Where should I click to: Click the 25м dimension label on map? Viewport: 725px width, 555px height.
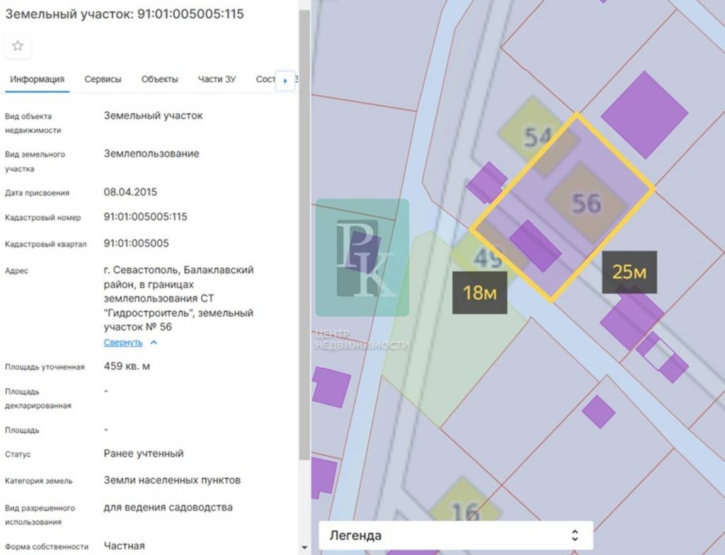click(x=629, y=272)
